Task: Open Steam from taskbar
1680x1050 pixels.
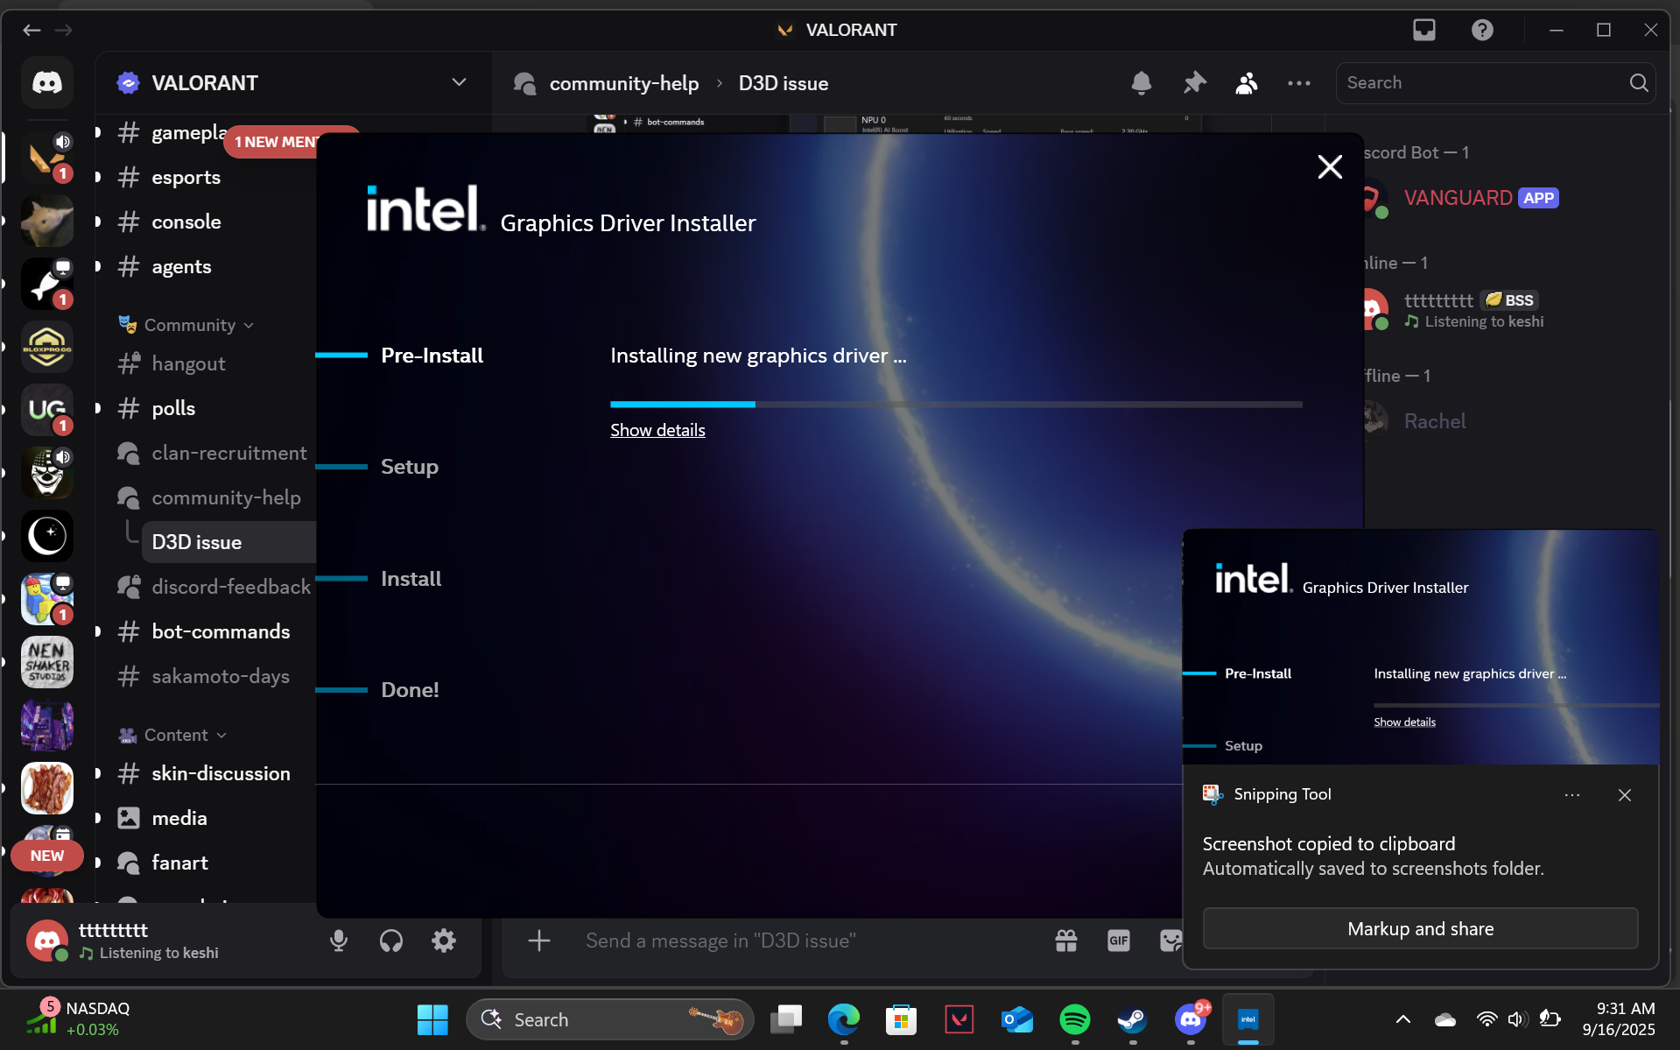Action: point(1133,1019)
